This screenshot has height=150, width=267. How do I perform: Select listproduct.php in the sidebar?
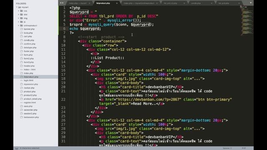(x=31, y=77)
